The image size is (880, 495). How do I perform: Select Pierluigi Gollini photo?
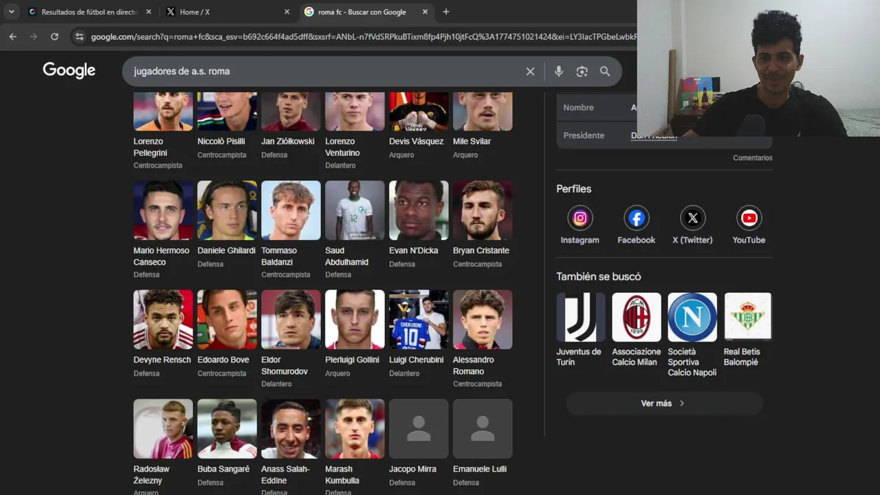[355, 320]
